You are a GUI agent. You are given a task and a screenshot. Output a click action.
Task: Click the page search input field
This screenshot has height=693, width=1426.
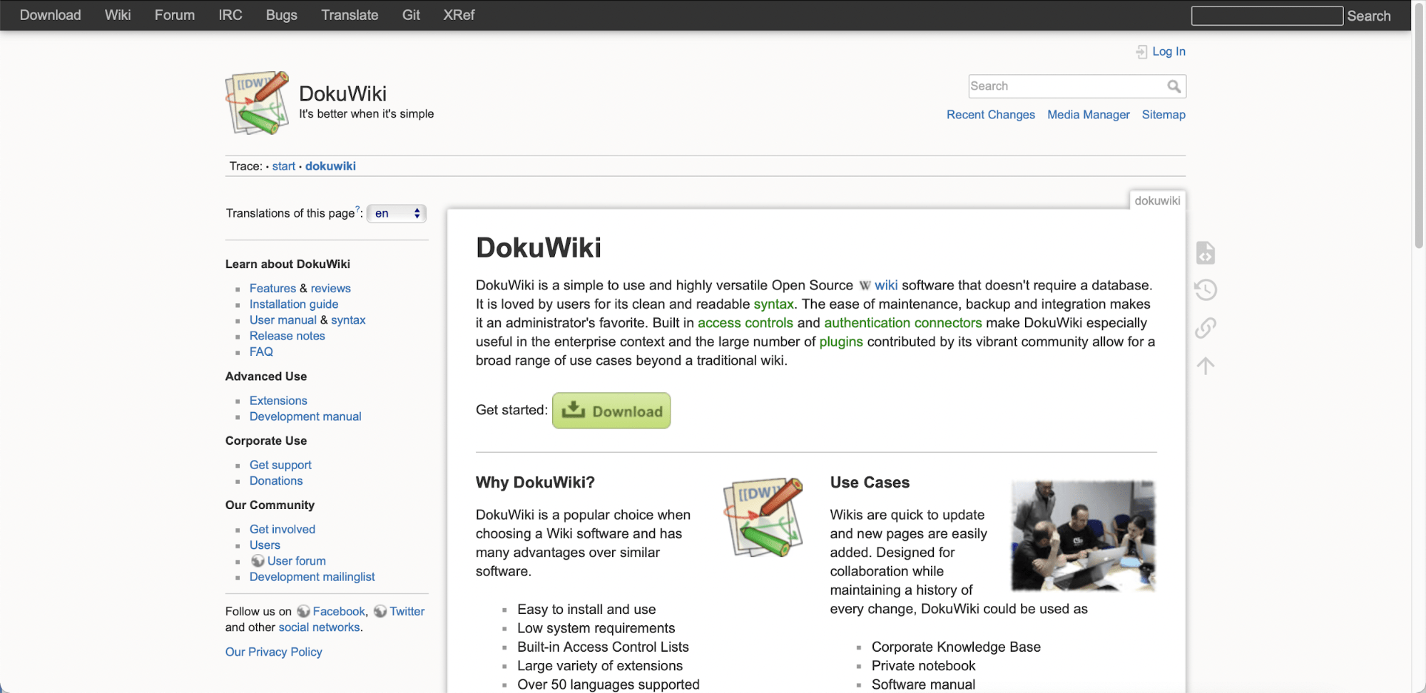coord(1066,86)
